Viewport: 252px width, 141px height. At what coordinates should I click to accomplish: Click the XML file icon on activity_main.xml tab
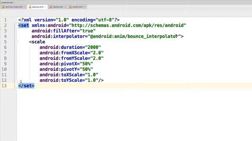[x=4, y=7]
